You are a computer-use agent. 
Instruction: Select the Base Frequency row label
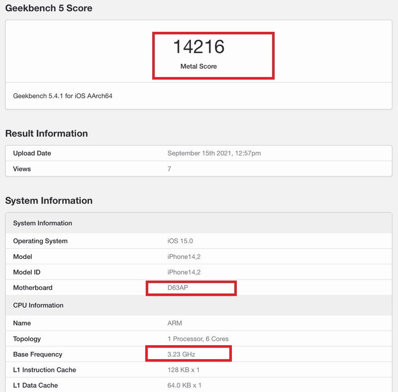[x=38, y=354]
